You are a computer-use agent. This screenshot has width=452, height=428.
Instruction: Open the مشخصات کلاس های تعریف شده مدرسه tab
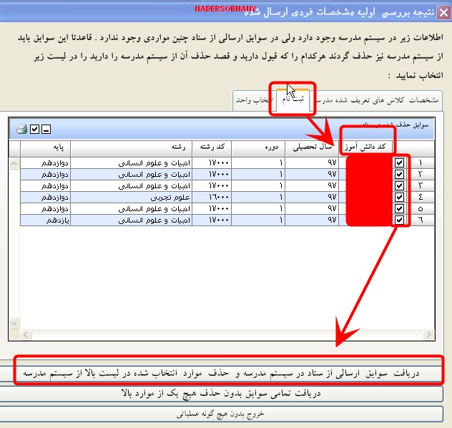376,101
